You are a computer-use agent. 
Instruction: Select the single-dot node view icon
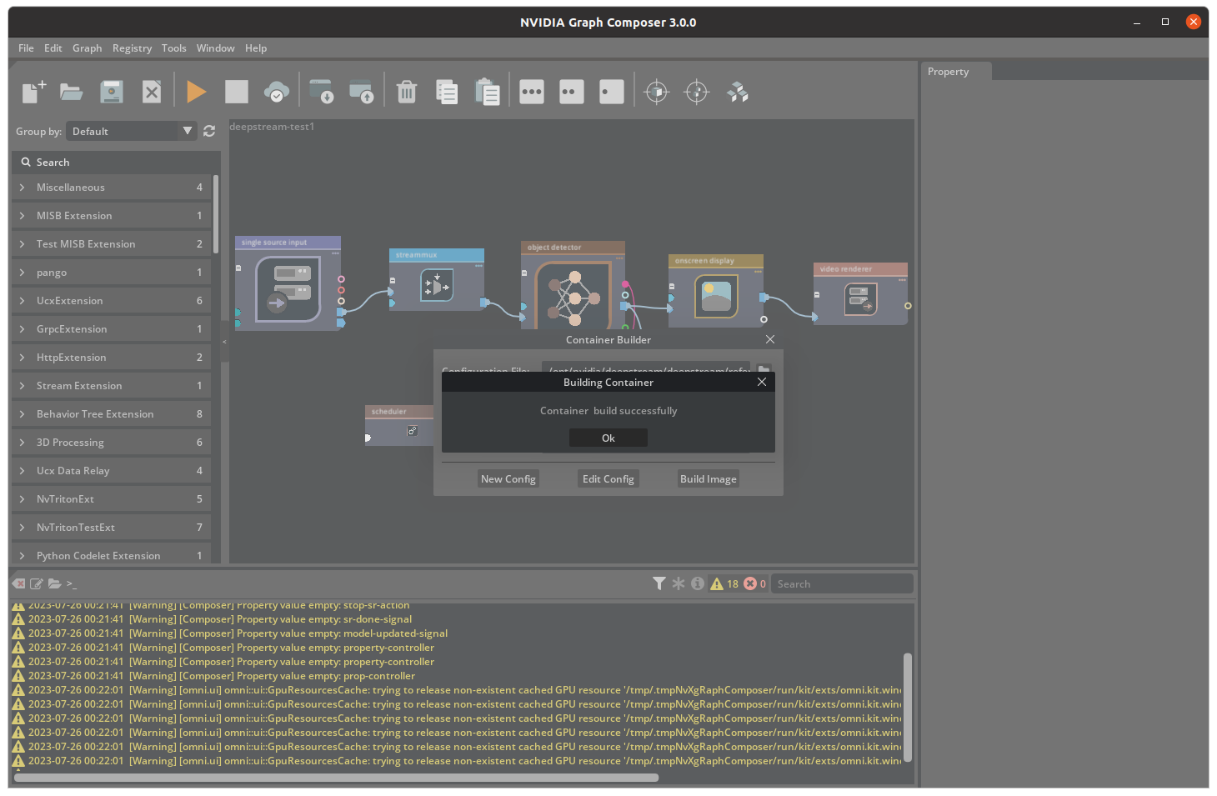pos(612,92)
